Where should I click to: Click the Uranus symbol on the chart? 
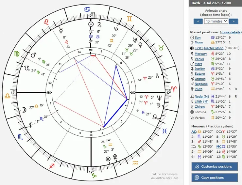(x=135, y=40)
